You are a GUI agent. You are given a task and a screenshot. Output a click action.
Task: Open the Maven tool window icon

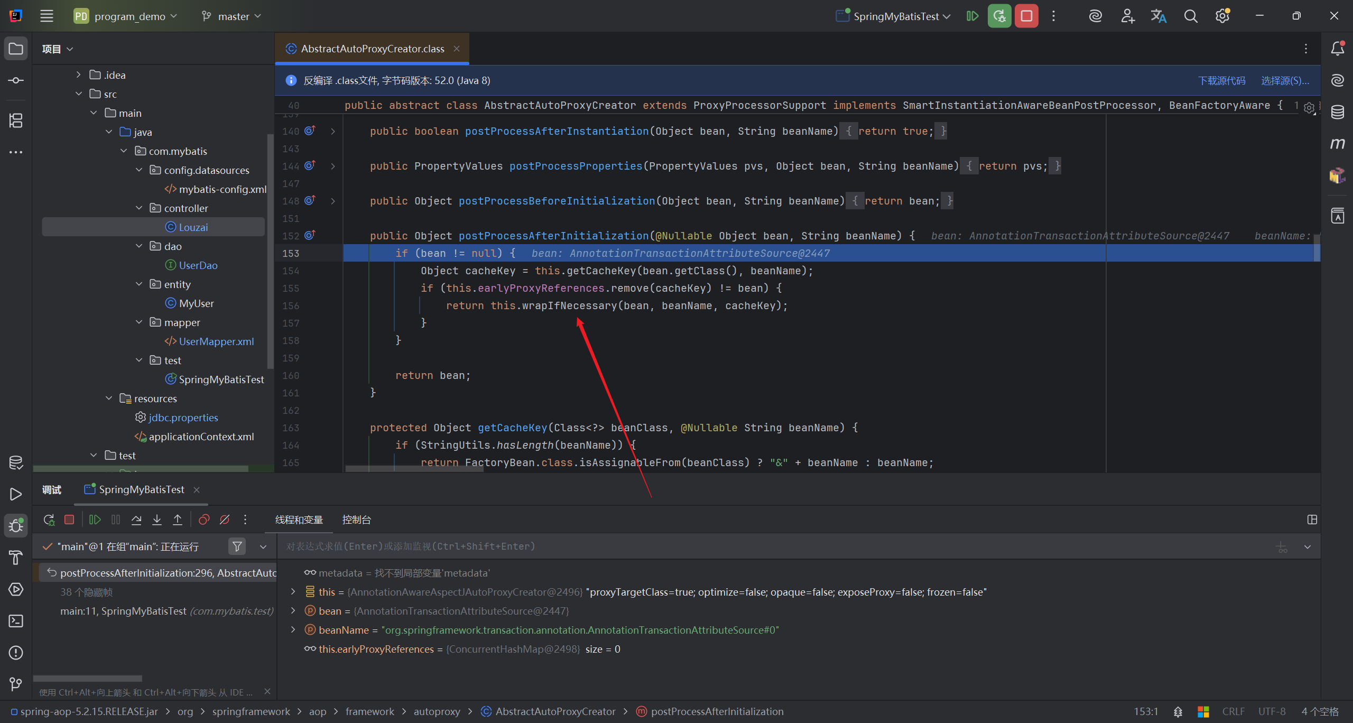1337,144
